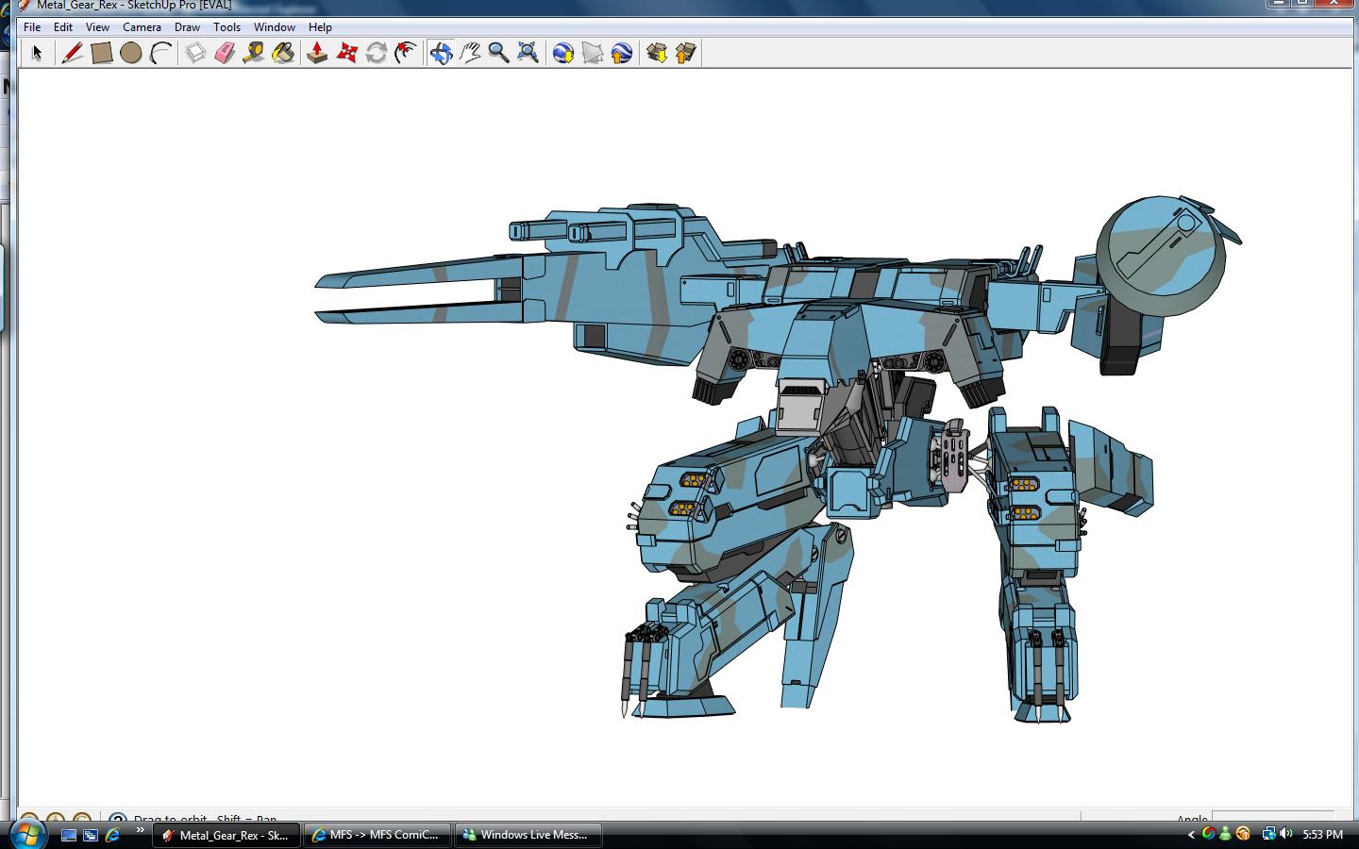The width and height of the screenshot is (1359, 849).
Task: Click Get Current View from Google Earth
Action: (x=563, y=53)
